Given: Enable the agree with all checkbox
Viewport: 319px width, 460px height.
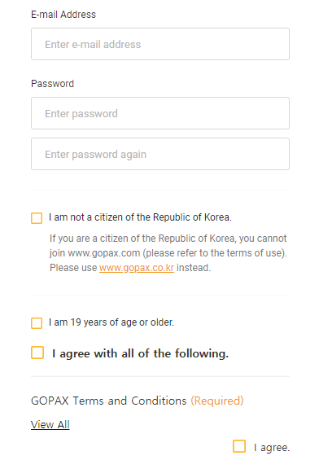Looking at the screenshot, I should tap(37, 353).
